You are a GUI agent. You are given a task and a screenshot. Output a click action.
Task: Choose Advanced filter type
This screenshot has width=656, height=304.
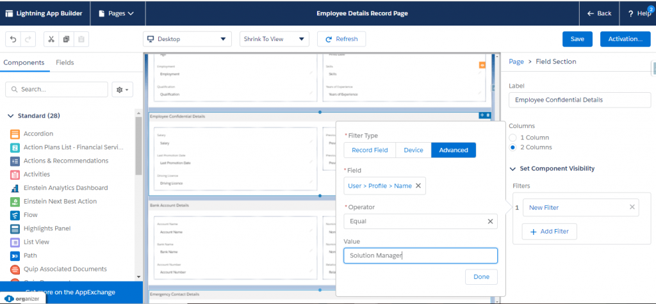(454, 150)
